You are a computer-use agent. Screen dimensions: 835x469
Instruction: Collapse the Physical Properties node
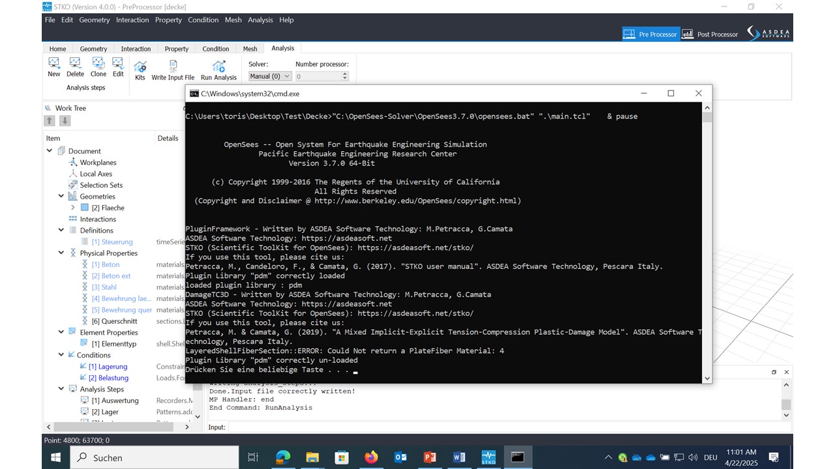[x=61, y=253]
